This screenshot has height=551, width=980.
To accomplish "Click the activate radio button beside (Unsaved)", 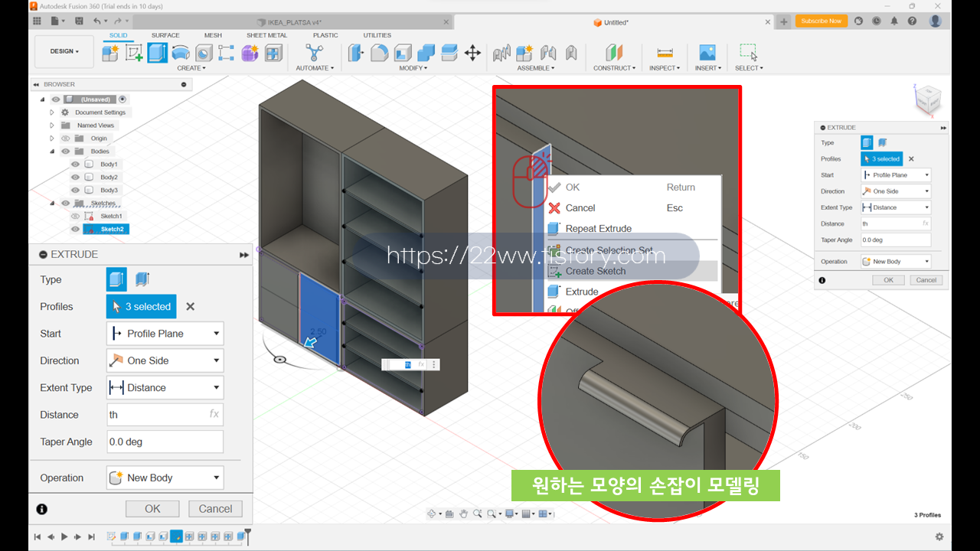I will 122,99.
